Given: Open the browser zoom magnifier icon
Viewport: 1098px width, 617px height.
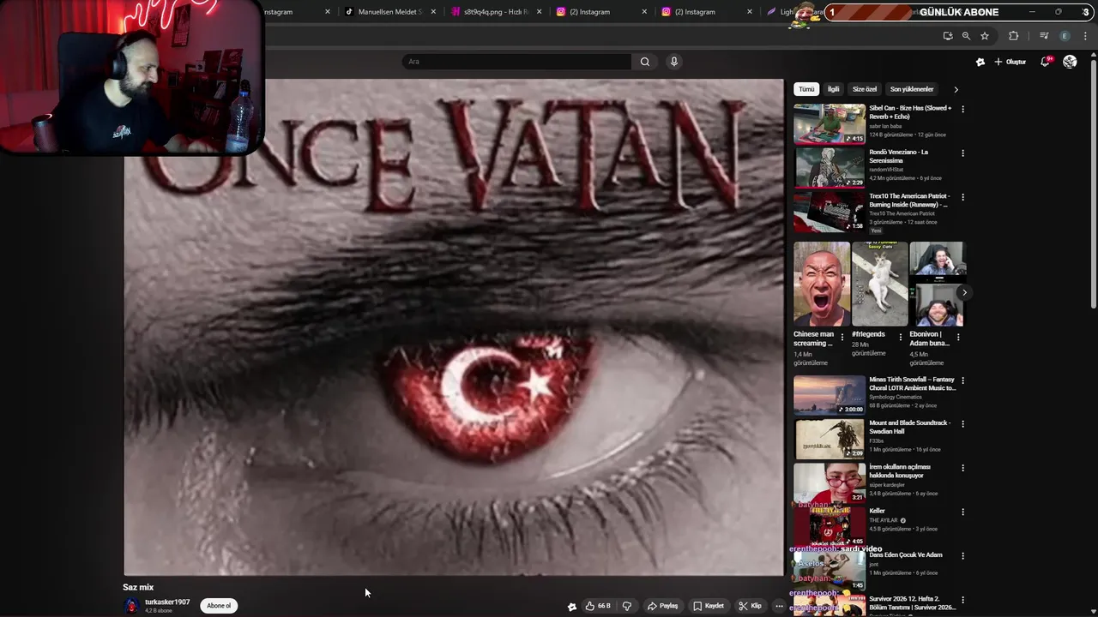Looking at the screenshot, I should click(x=966, y=36).
